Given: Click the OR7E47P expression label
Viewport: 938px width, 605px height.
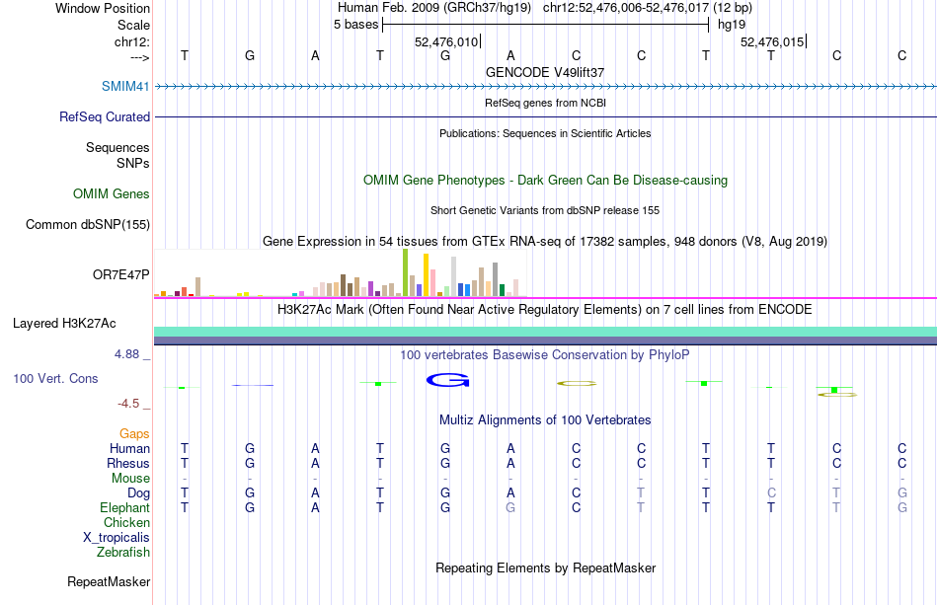Looking at the screenshot, I should [x=120, y=274].
